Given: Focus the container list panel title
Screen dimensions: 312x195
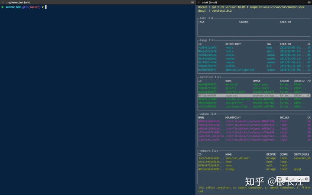Looking at the screenshot, I should tap(210, 77).
